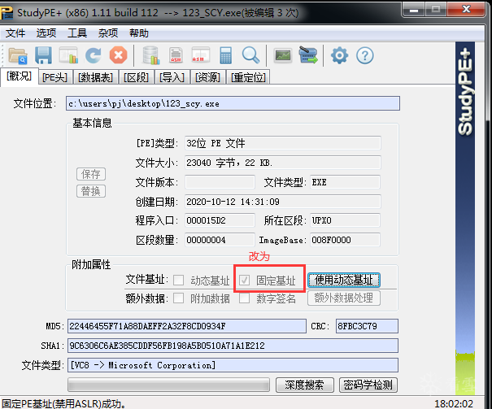The image size is (492, 409).
Task: Click the CRC value field
Action: (x=367, y=326)
